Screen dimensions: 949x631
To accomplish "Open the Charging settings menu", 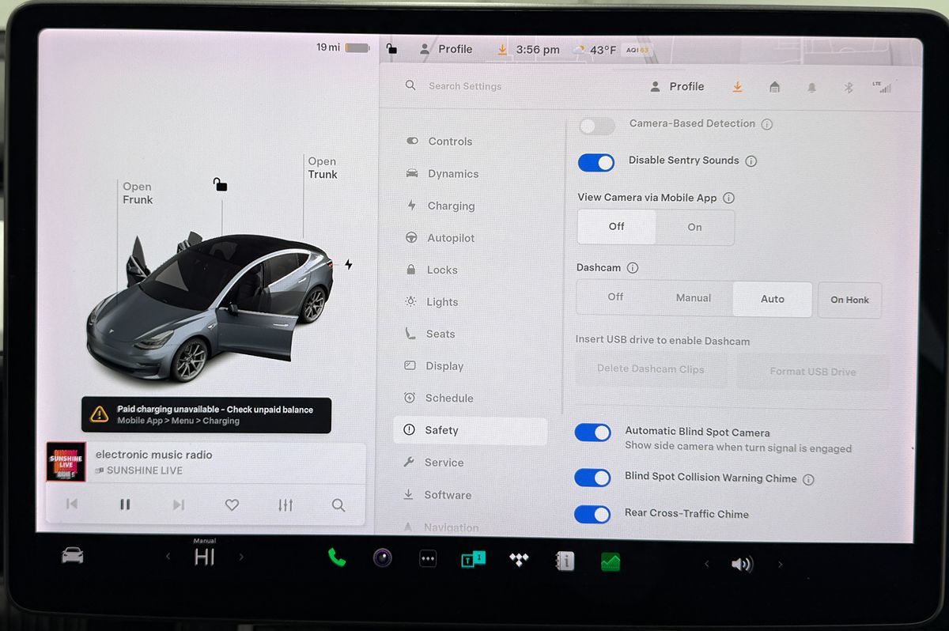I will pos(450,206).
